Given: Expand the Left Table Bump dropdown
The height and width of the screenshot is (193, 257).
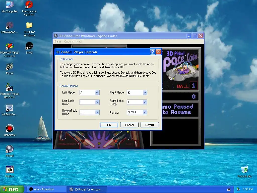Looking at the screenshot, I should pos(97,102).
